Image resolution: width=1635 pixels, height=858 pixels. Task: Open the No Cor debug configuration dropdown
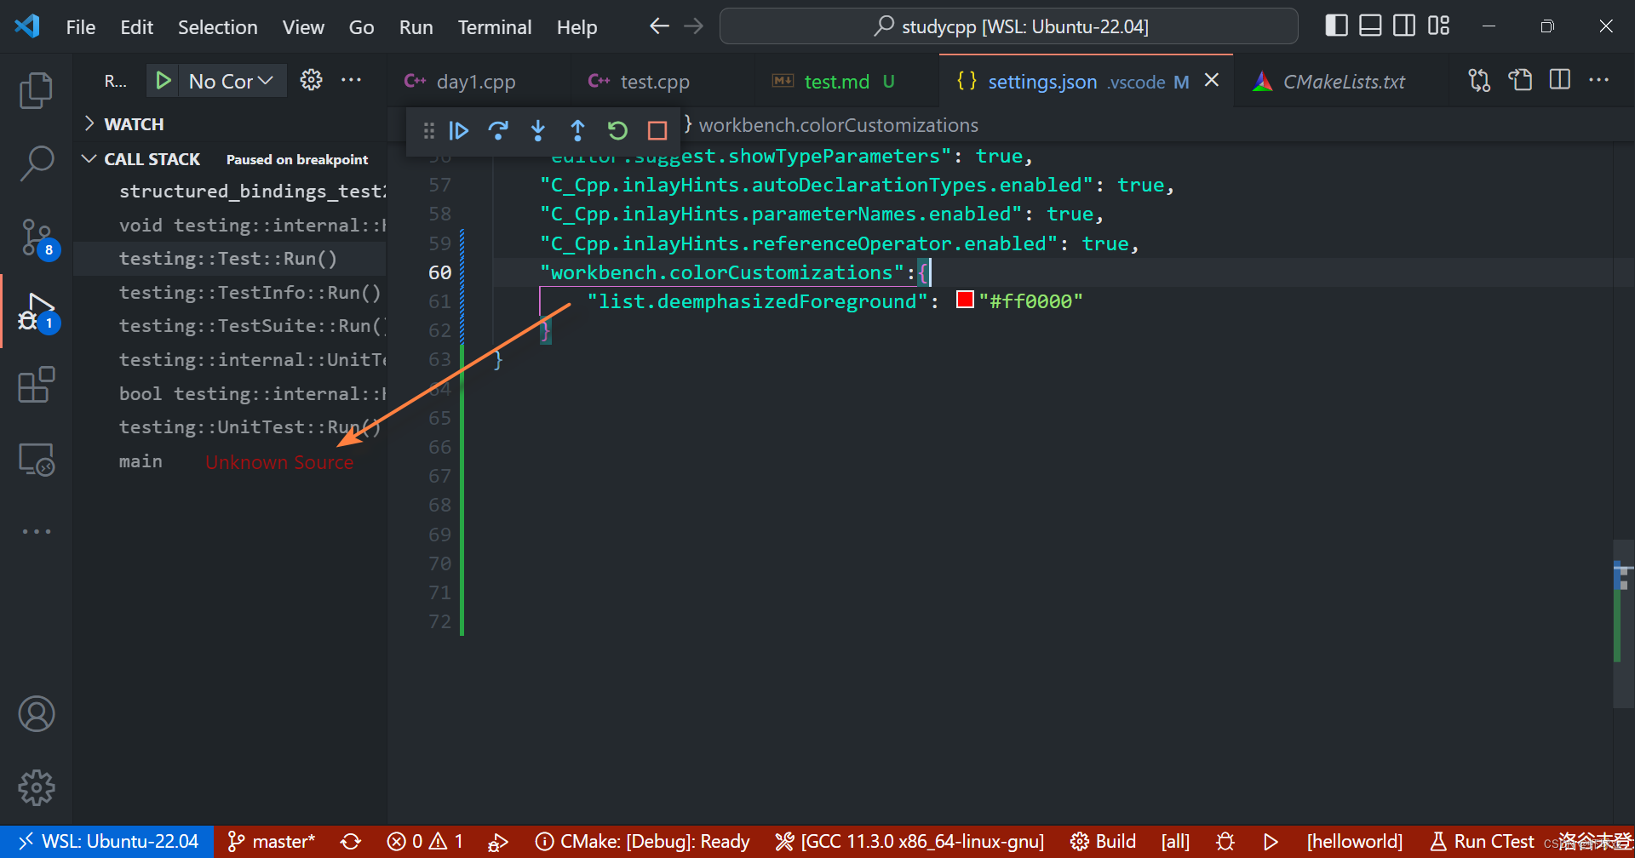pos(231,81)
